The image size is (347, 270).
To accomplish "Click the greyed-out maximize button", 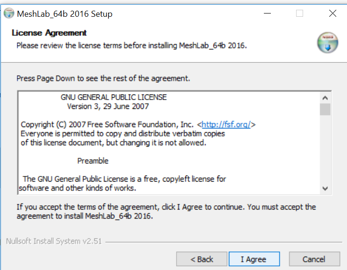I will pyautogui.click(x=299, y=13).
